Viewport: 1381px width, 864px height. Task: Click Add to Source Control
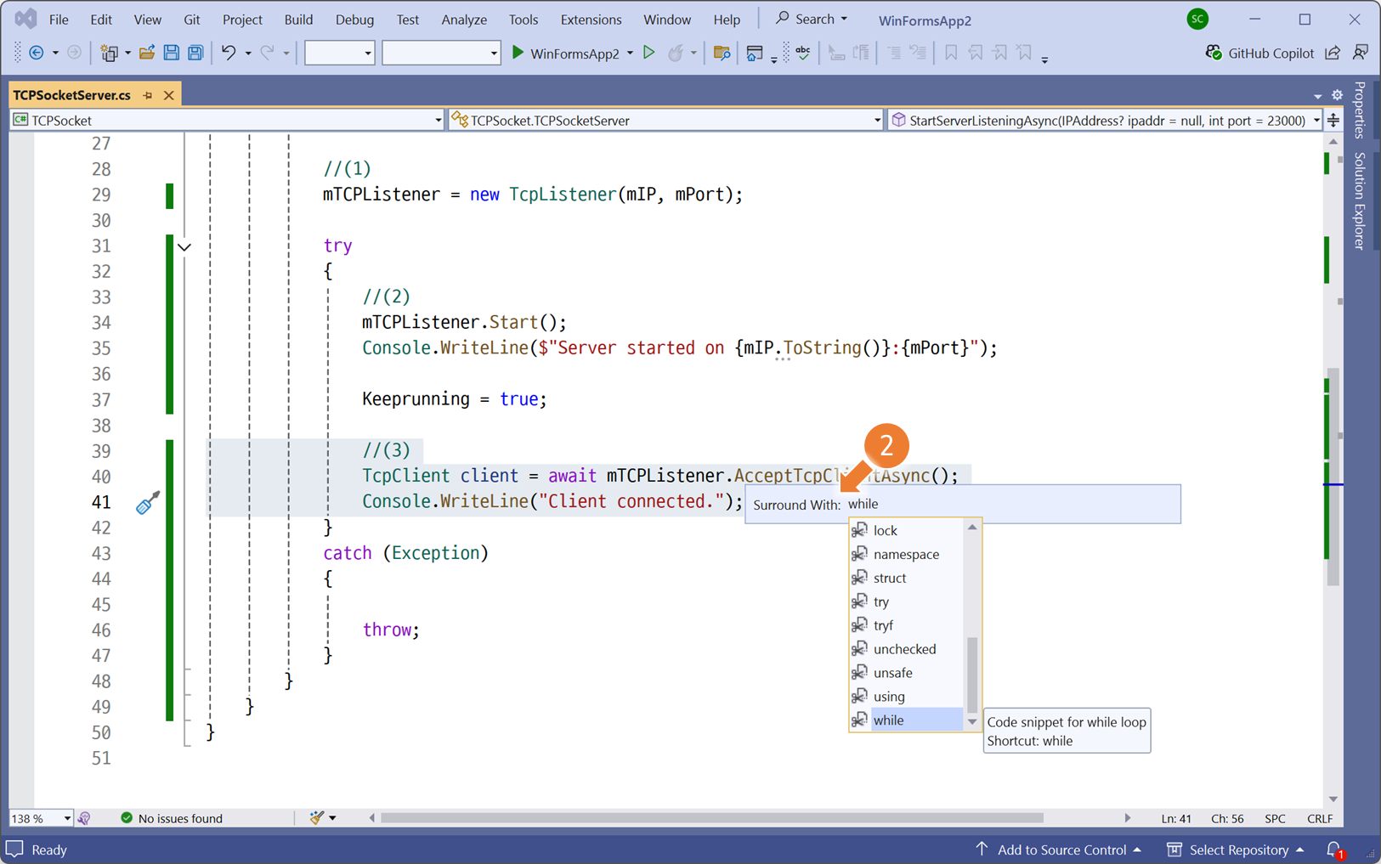(x=1058, y=850)
